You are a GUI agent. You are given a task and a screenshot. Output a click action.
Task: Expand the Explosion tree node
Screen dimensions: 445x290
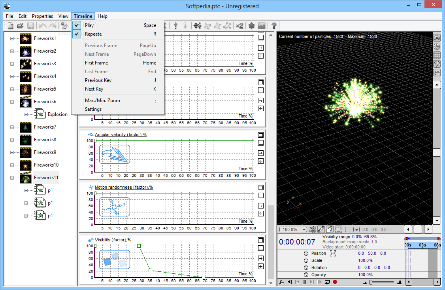(x=26, y=114)
